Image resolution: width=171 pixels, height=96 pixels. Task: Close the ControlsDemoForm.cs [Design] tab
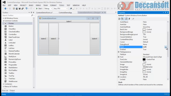click(105, 13)
